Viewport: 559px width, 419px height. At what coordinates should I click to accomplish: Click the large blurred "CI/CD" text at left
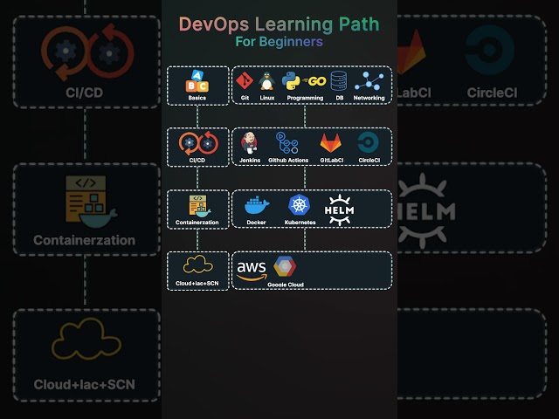(85, 93)
